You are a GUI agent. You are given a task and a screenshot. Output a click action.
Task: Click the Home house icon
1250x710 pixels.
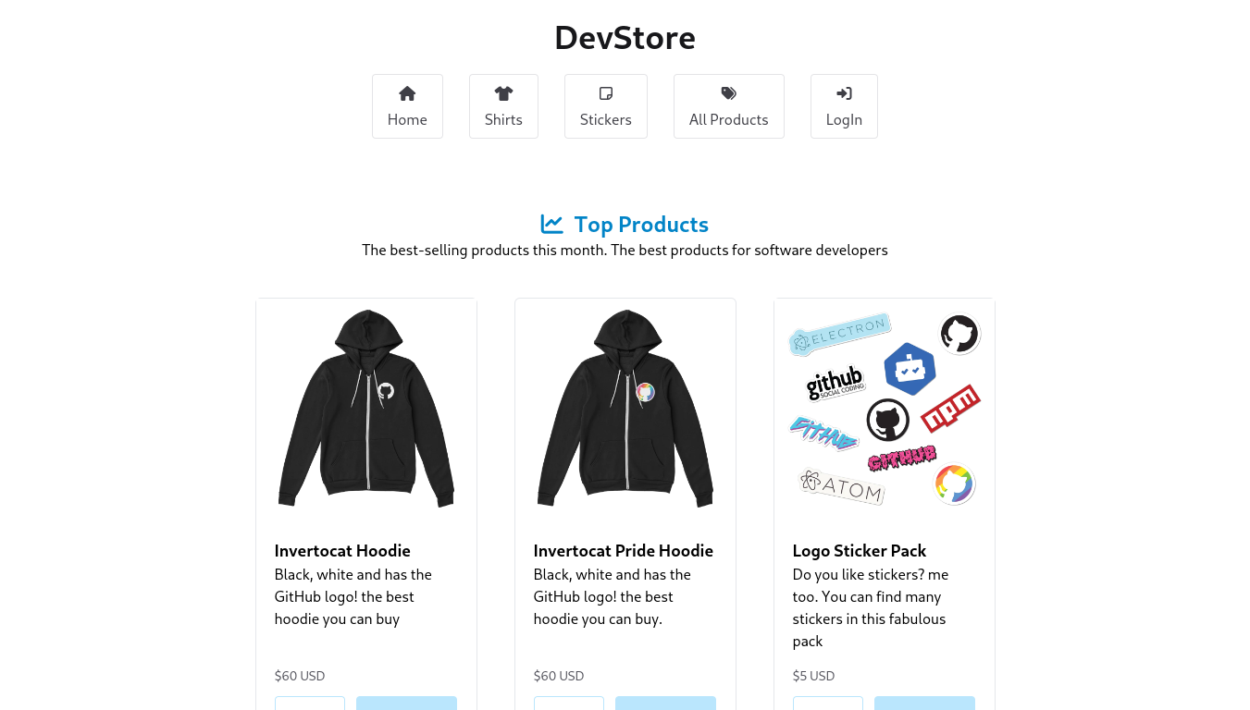(407, 93)
